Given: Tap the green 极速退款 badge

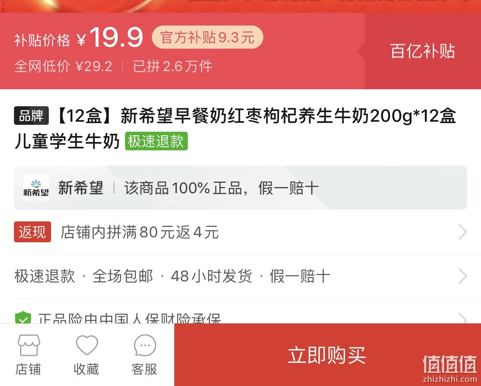Looking at the screenshot, I should 156,141.
